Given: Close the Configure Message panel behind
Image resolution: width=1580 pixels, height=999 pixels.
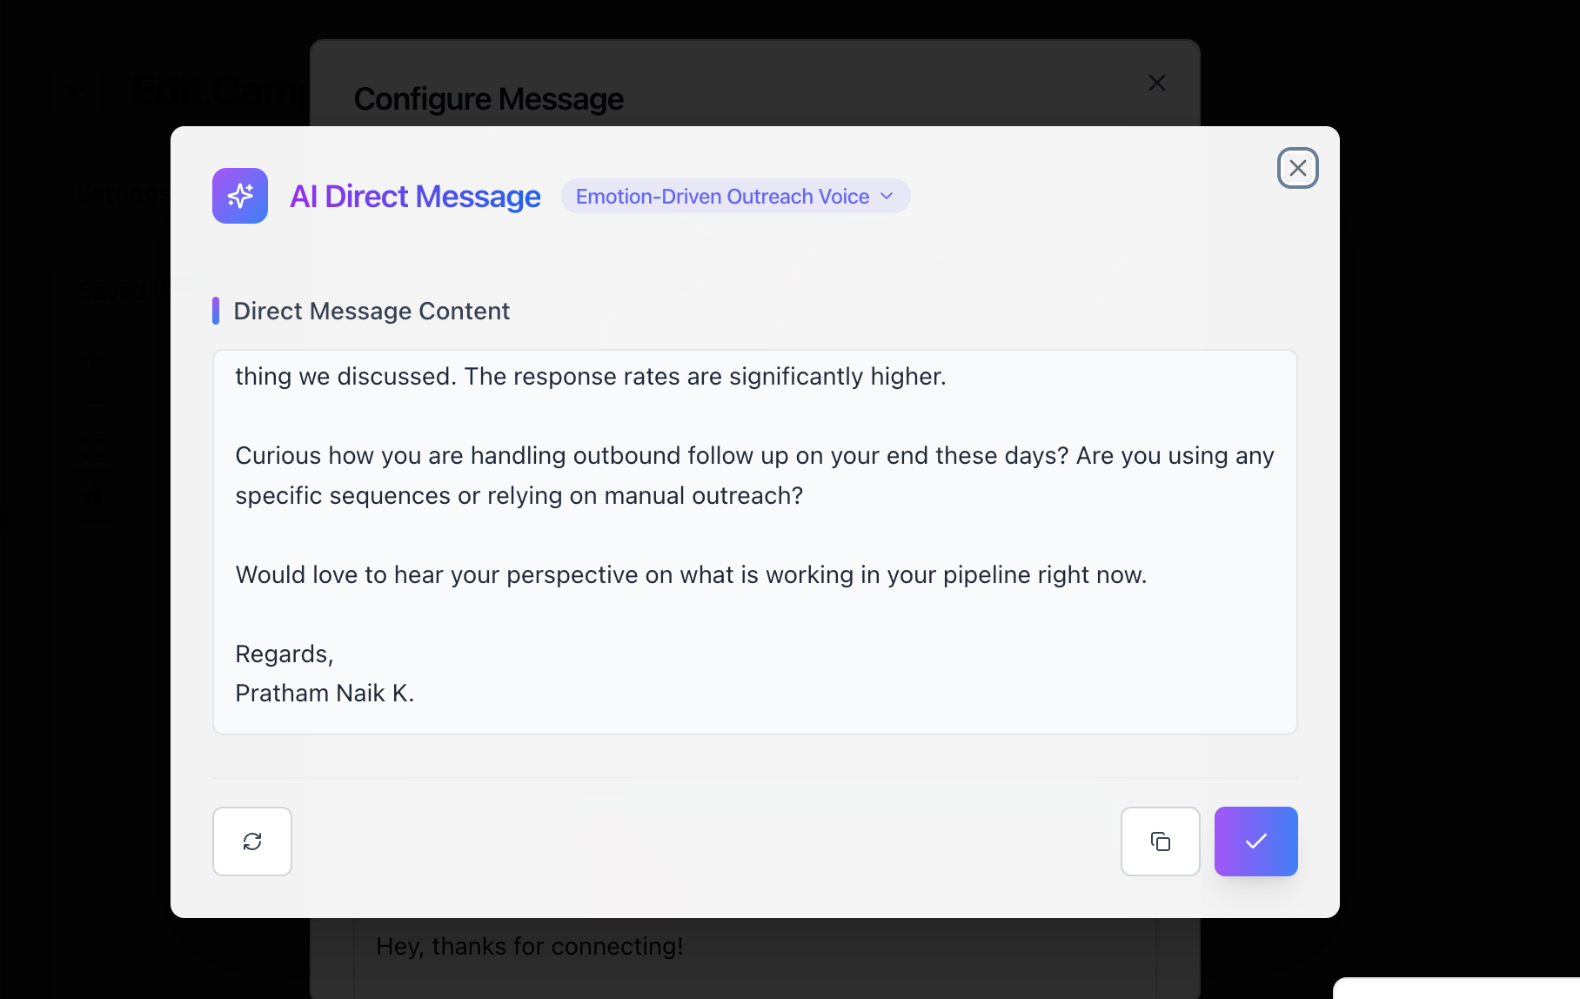Looking at the screenshot, I should [x=1157, y=83].
